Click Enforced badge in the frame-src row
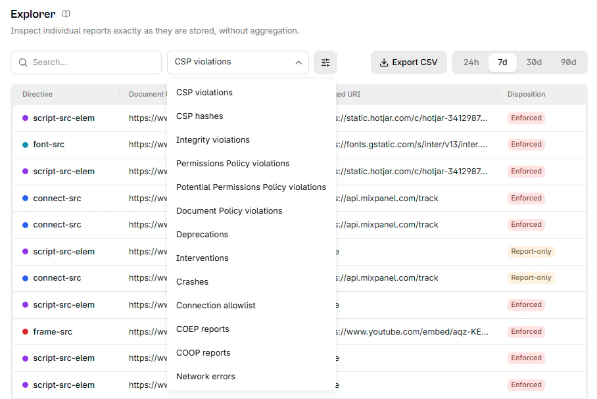The image size is (597, 399). tap(526, 331)
